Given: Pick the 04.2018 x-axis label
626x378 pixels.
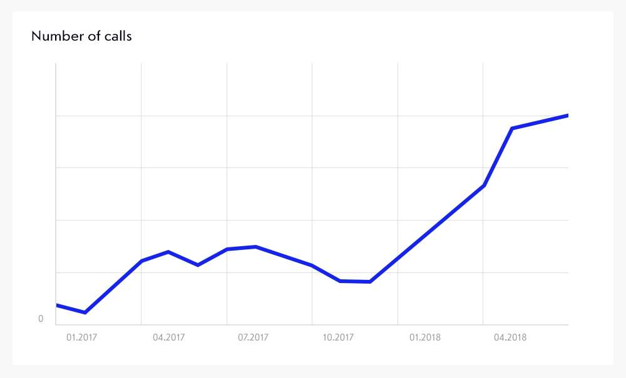Looking at the screenshot, I should pyautogui.click(x=510, y=338).
